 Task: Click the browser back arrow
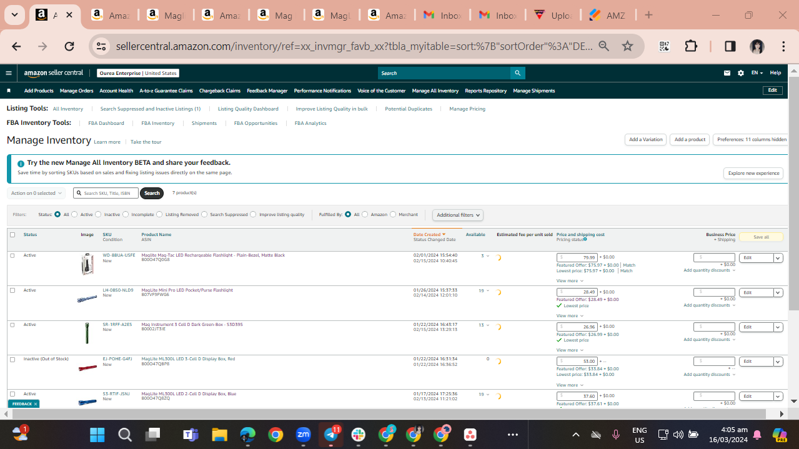(16, 46)
